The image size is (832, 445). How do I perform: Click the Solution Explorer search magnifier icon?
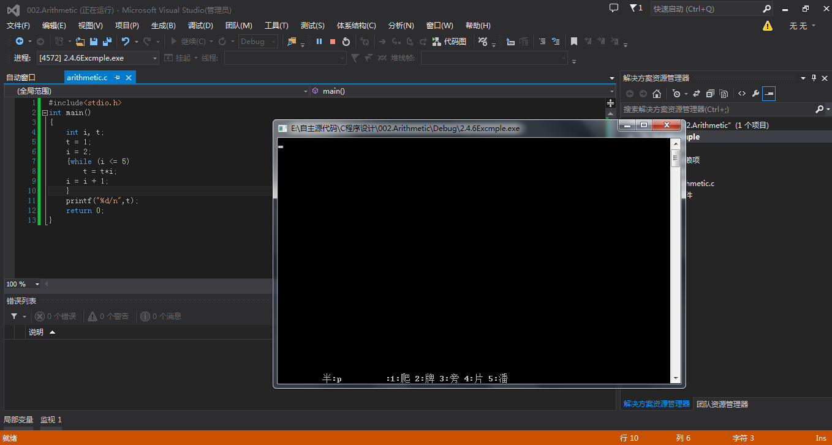pos(819,109)
